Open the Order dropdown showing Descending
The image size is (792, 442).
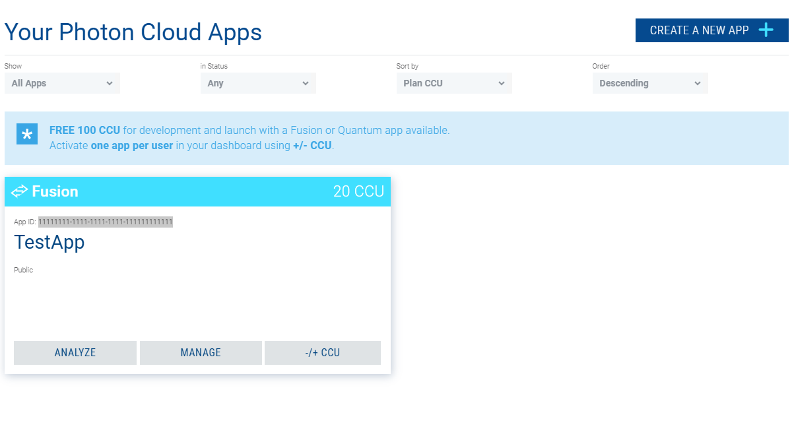pos(649,83)
